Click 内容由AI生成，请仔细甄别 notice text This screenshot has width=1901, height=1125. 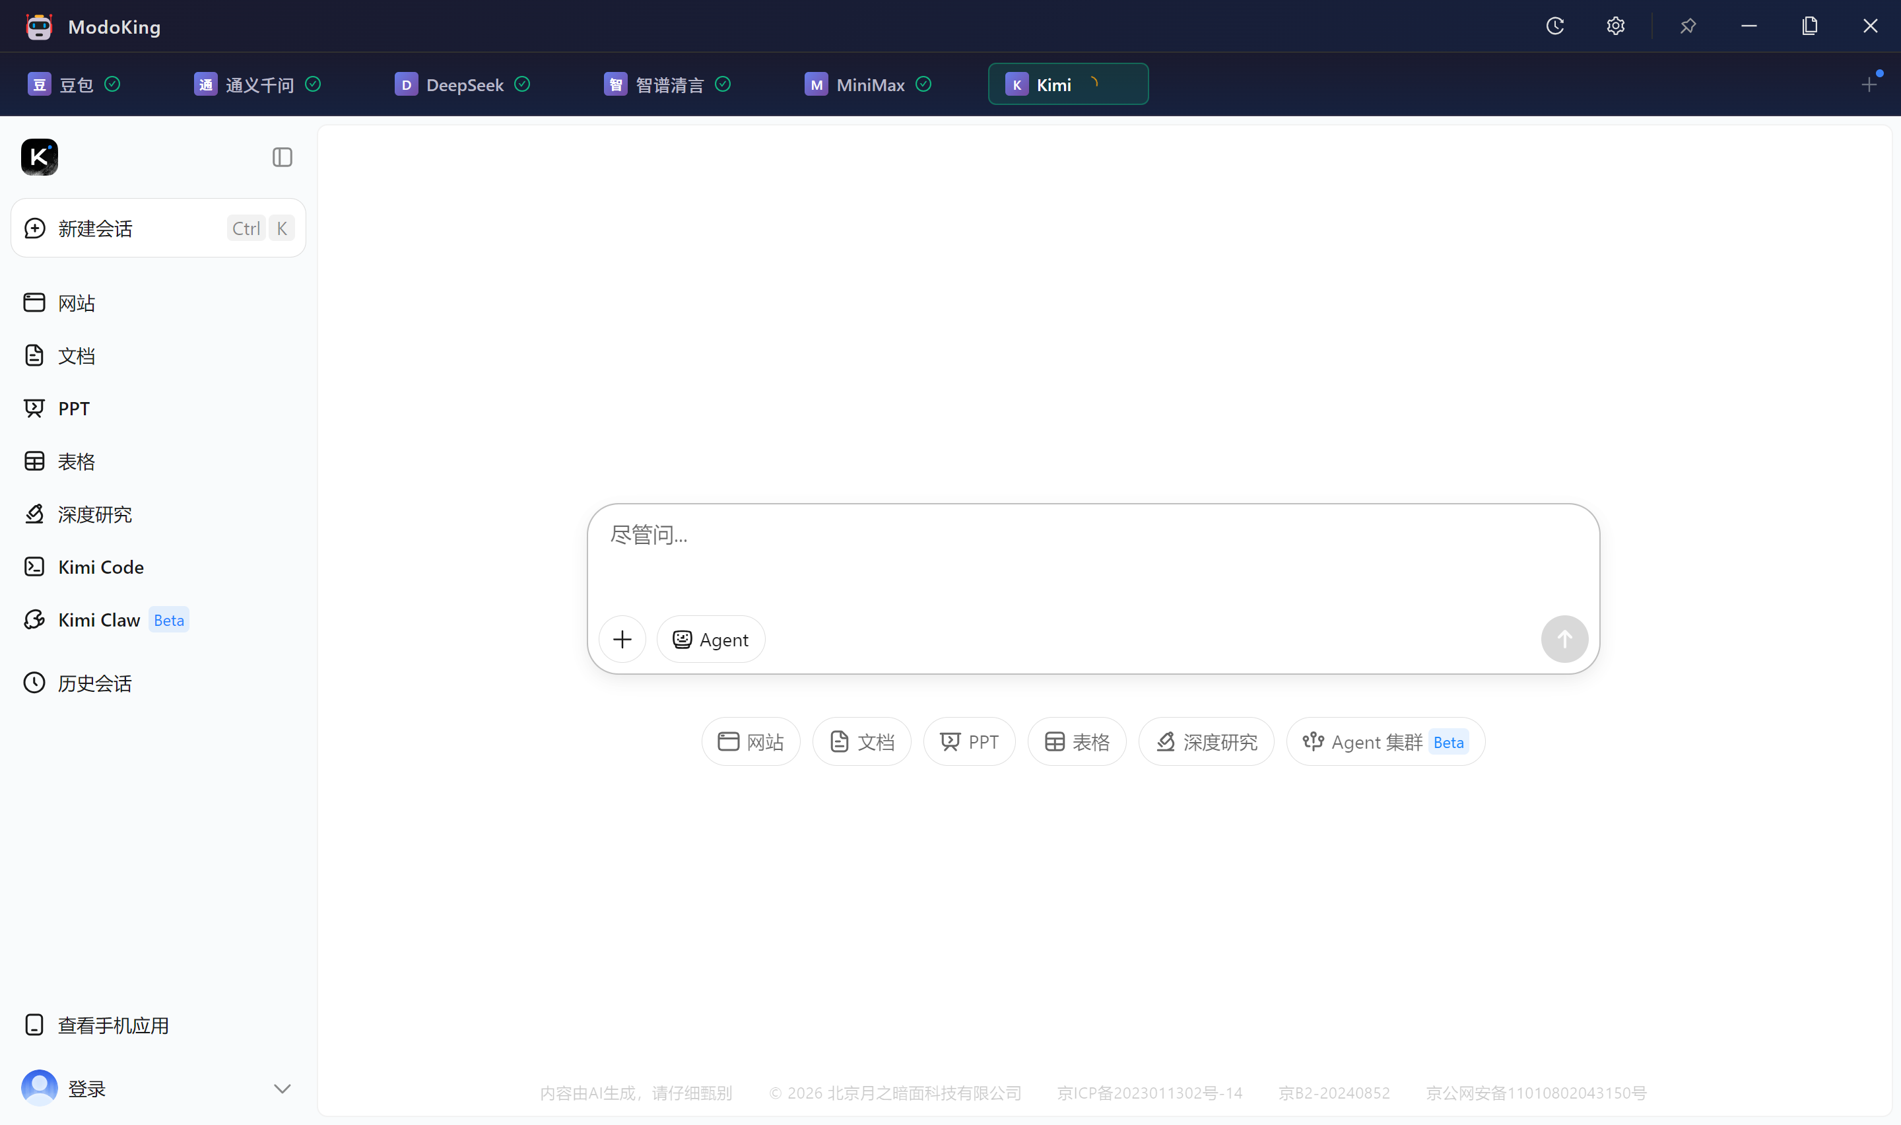tap(636, 1093)
